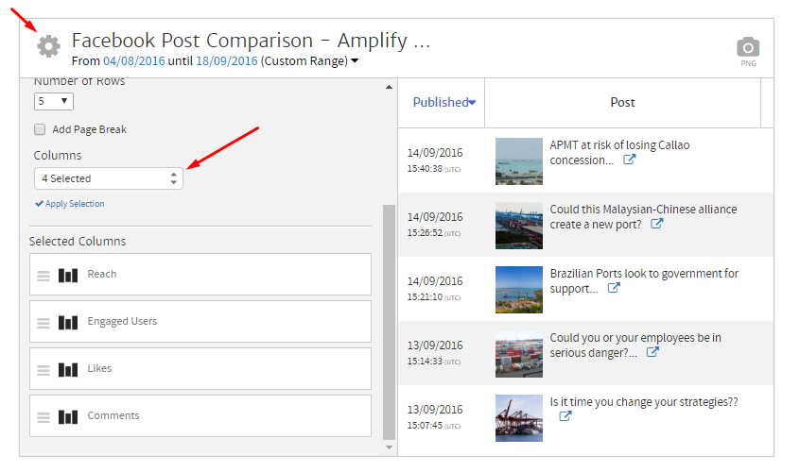The width and height of the screenshot is (800, 472).
Task: Open Columns multi-select showing 4 Selected
Action: tap(108, 178)
